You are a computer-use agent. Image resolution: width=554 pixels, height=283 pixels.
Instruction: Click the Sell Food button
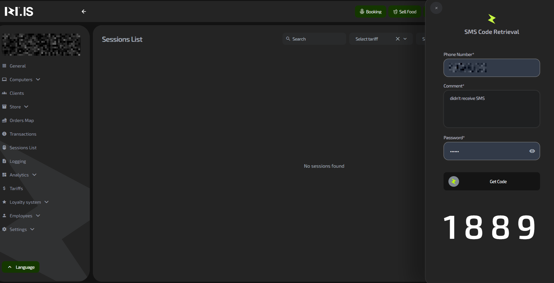405,12
